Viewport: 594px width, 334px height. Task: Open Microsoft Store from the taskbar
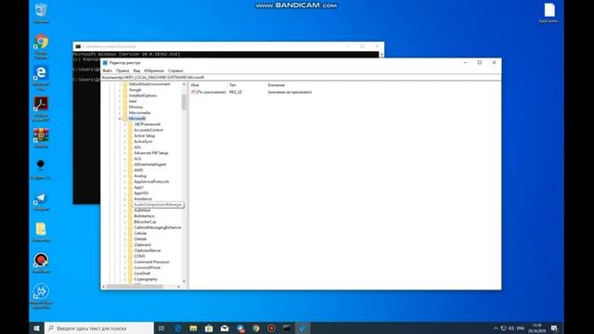tap(209, 328)
